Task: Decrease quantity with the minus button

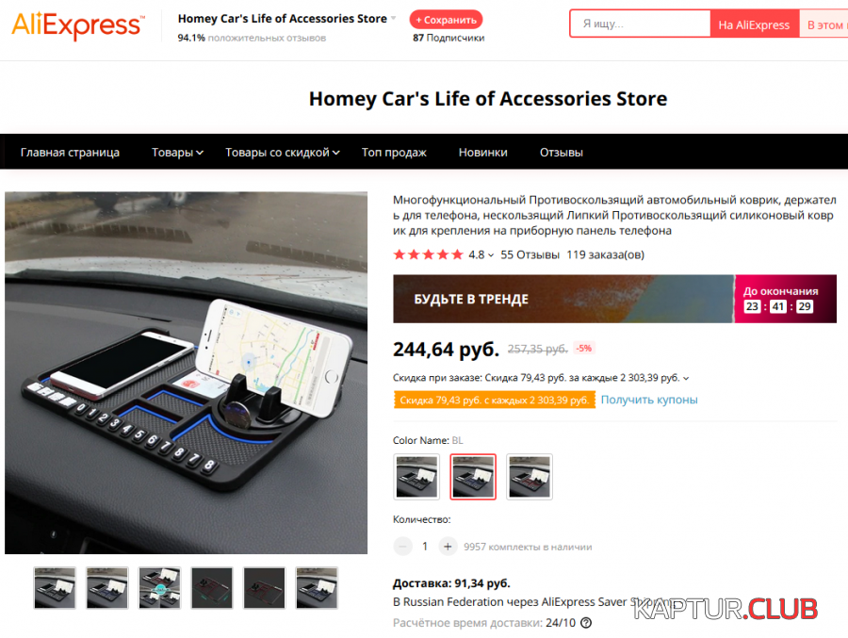Action: pyautogui.click(x=402, y=547)
